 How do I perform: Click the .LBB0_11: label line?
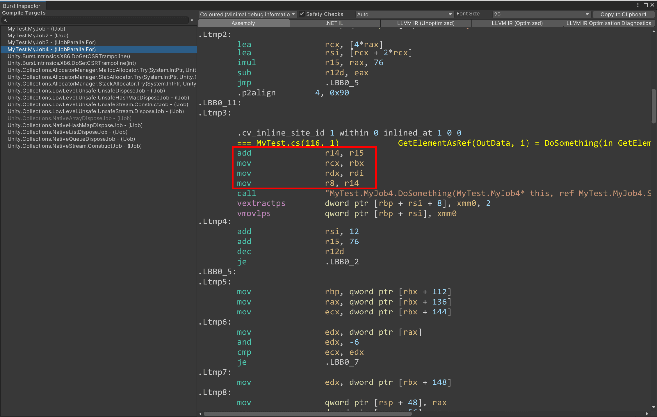pos(220,103)
